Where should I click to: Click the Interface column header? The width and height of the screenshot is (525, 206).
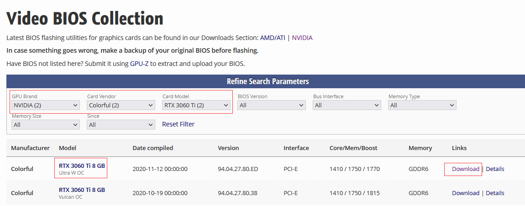296,148
